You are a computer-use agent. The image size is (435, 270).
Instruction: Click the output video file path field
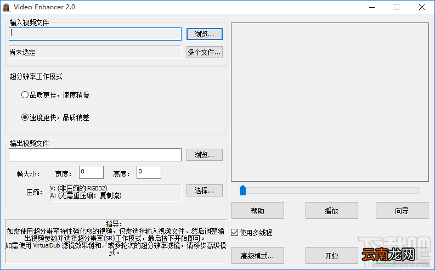(95, 155)
